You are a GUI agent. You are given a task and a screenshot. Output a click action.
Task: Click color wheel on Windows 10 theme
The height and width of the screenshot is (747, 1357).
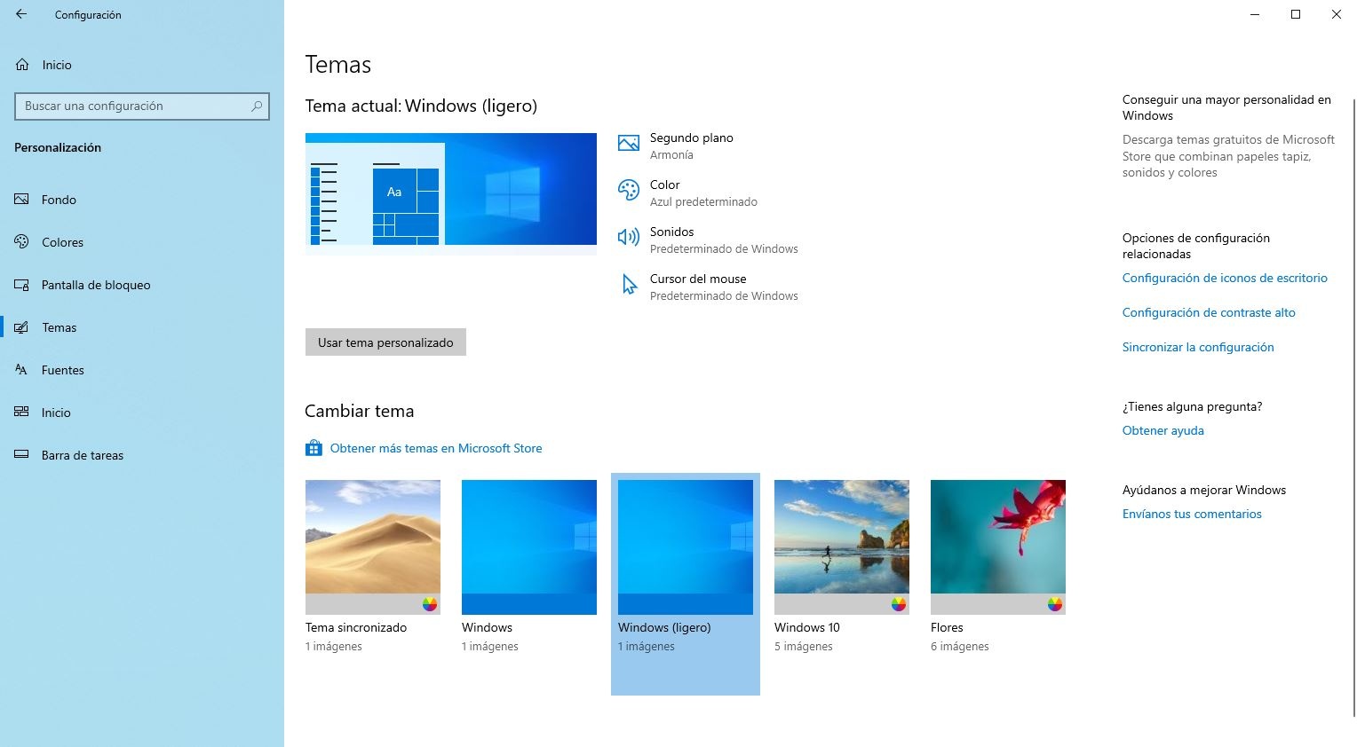click(899, 604)
